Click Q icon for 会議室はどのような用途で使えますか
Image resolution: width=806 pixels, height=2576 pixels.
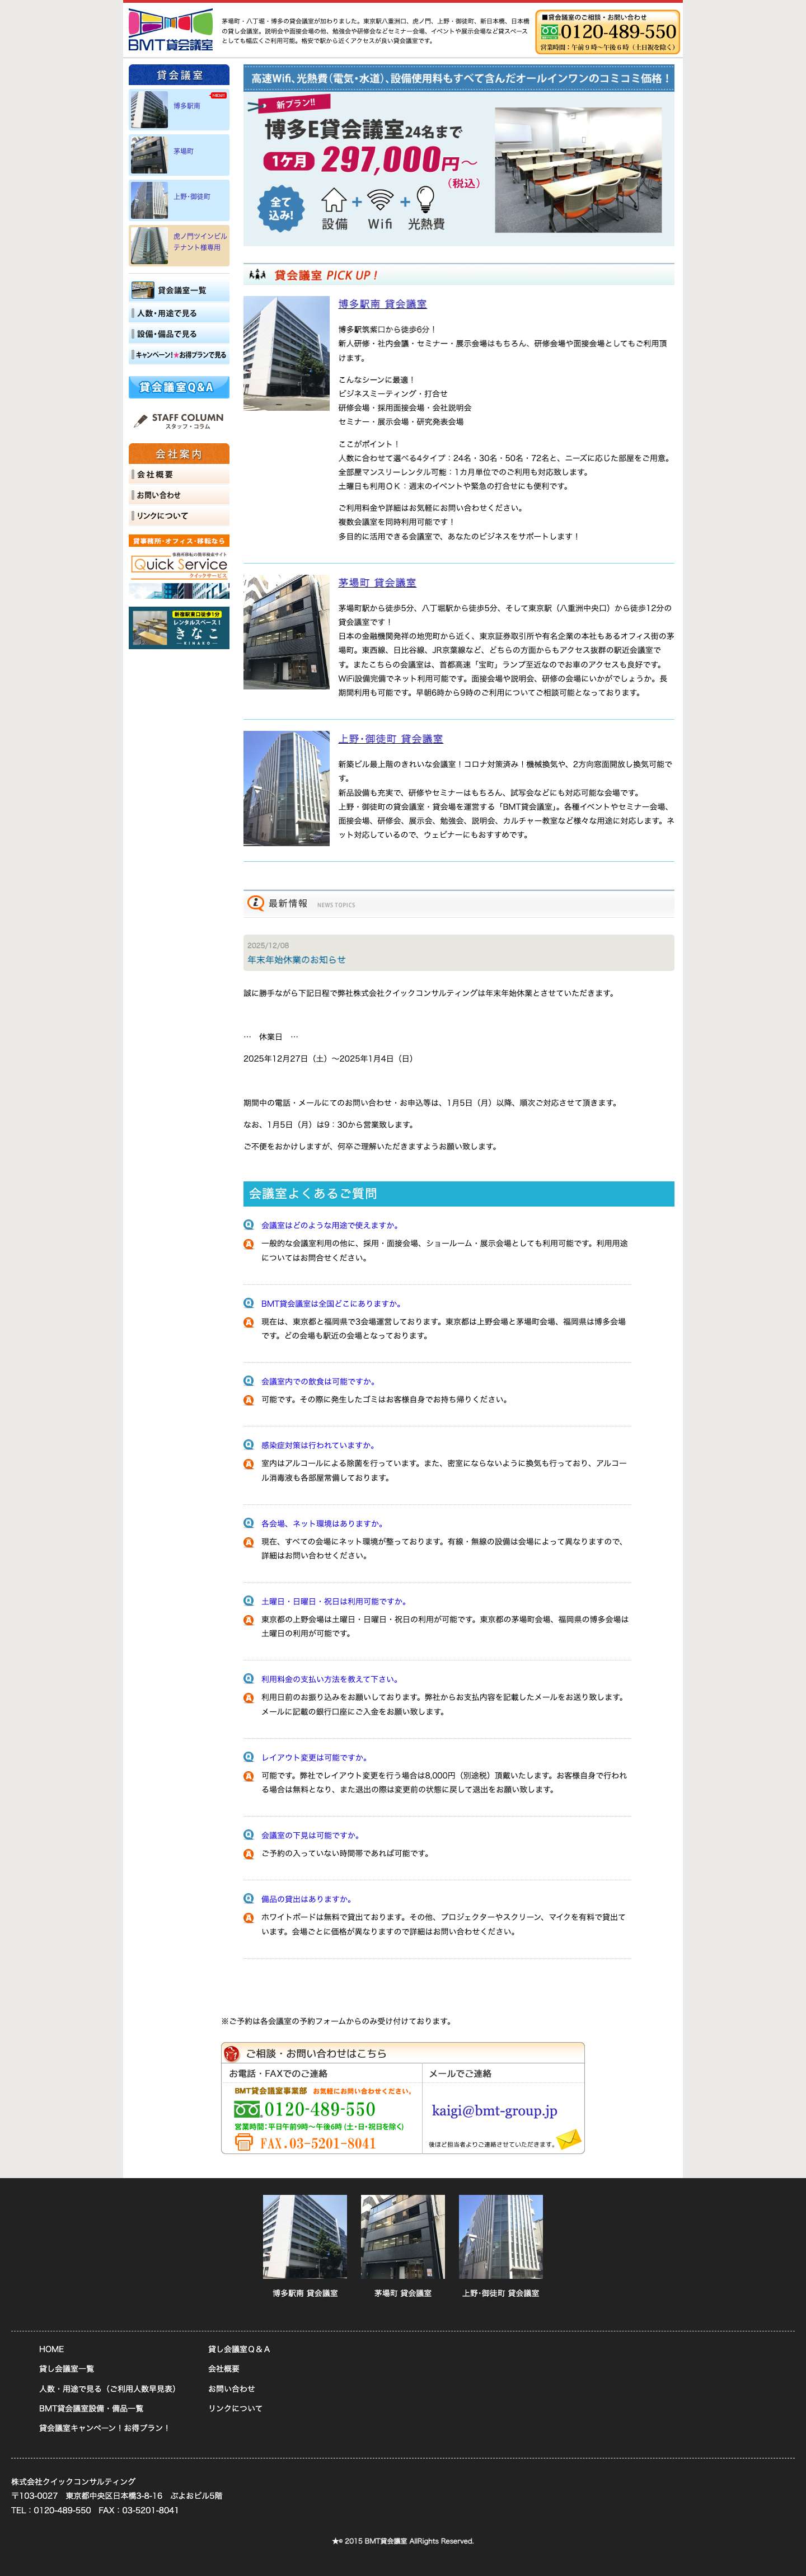tap(249, 1225)
